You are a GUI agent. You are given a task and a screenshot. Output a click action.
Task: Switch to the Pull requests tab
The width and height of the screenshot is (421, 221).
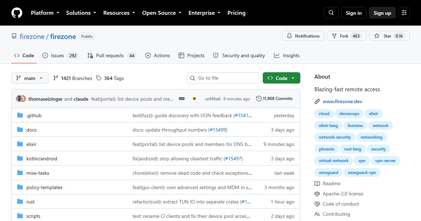coord(112,55)
